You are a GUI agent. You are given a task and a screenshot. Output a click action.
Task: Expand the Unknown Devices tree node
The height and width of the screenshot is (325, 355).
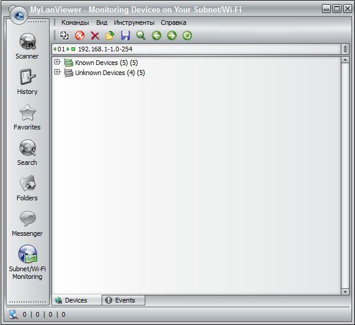click(x=57, y=72)
